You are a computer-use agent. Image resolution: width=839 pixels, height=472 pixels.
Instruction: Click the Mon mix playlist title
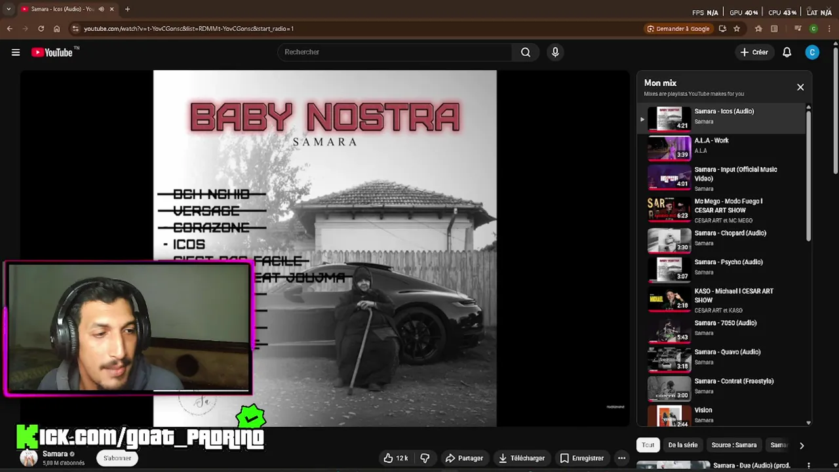pos(660,83)
